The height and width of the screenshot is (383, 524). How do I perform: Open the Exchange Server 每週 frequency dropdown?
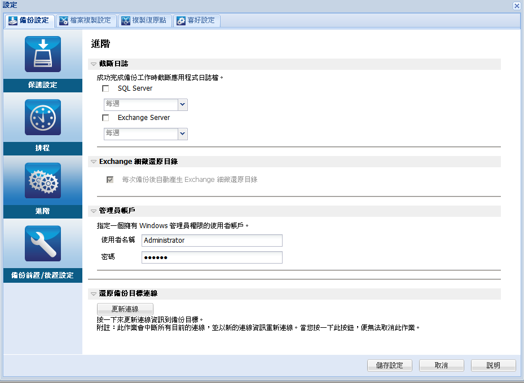pos(182,133)
